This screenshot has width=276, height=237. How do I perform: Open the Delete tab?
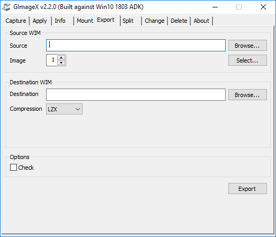[x=179, y=21]
